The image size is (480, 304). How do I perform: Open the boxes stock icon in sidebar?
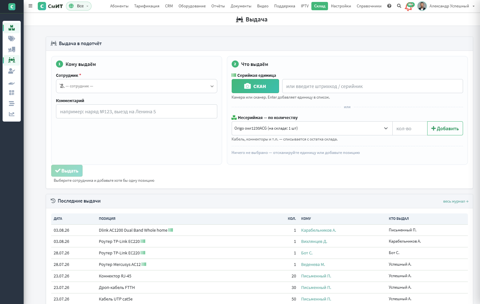click(x=12, y=28)
